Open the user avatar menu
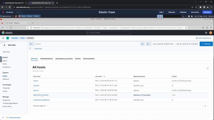The image size is (214, 120). click(211, 33)
